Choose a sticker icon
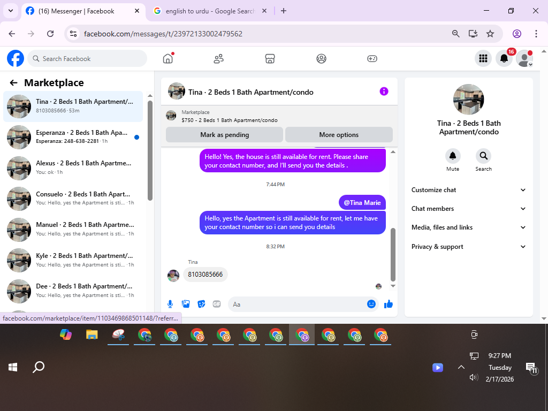 pyautogui.click(x=201, y=304)
